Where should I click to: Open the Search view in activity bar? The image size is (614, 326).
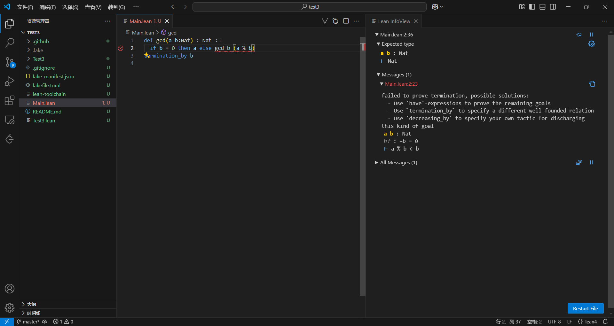coord(10,43)
